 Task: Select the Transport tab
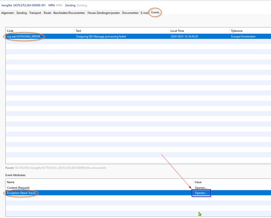click(x=35, y=13)
